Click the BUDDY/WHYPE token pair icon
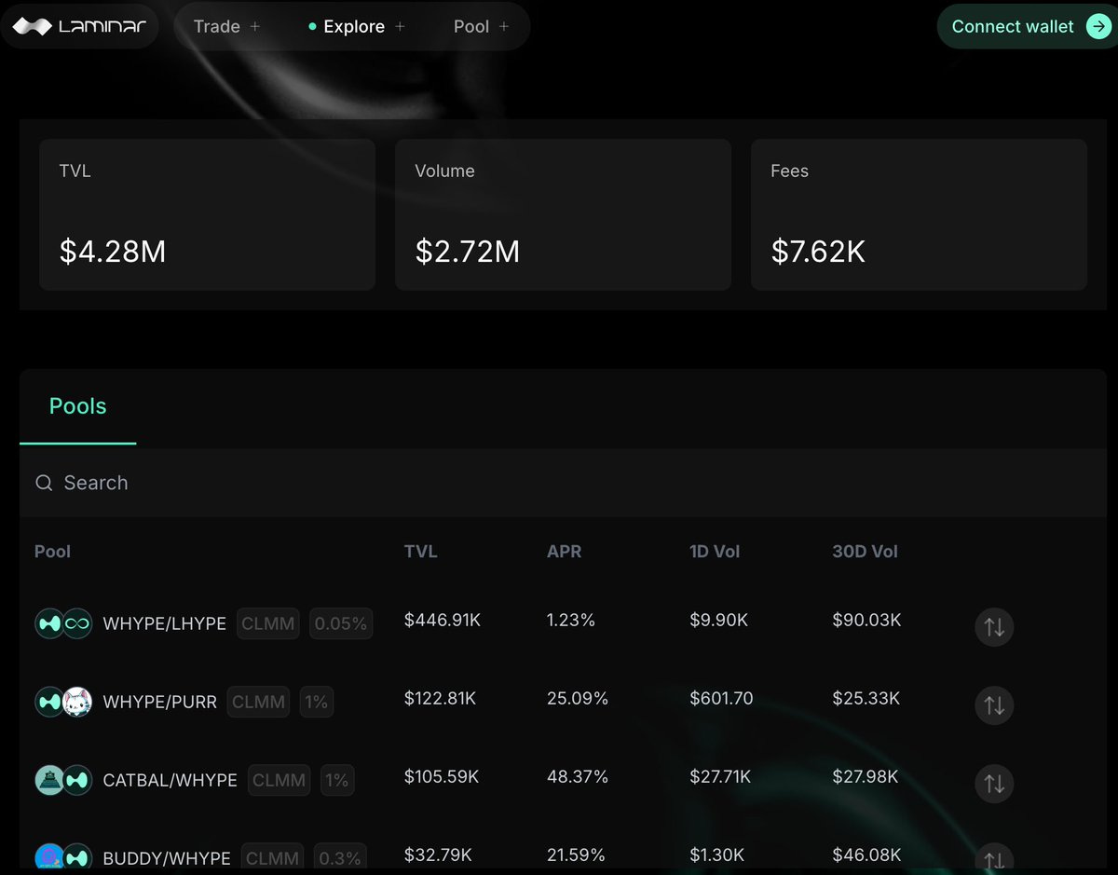The width and height of the screenshot is (1118, 875). 63,857
